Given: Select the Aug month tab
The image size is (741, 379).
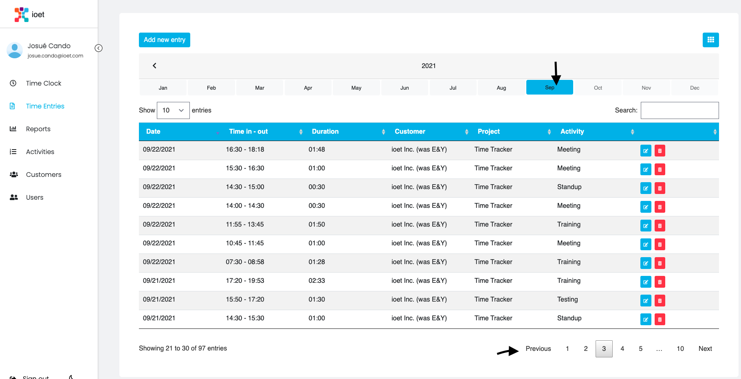Looking at the screenshot, I should pos(501,88).
